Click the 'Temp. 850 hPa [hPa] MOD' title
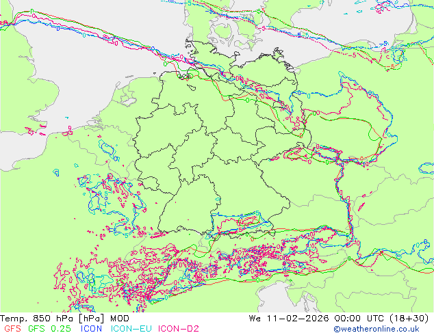The width and height of the screenshot is (434, 335). 64,319
